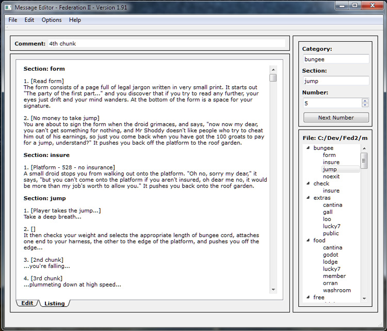The width and height of the screenshot is (387, 331).
Task: Select member item in file tree
Action: click(x=334, y=276)
